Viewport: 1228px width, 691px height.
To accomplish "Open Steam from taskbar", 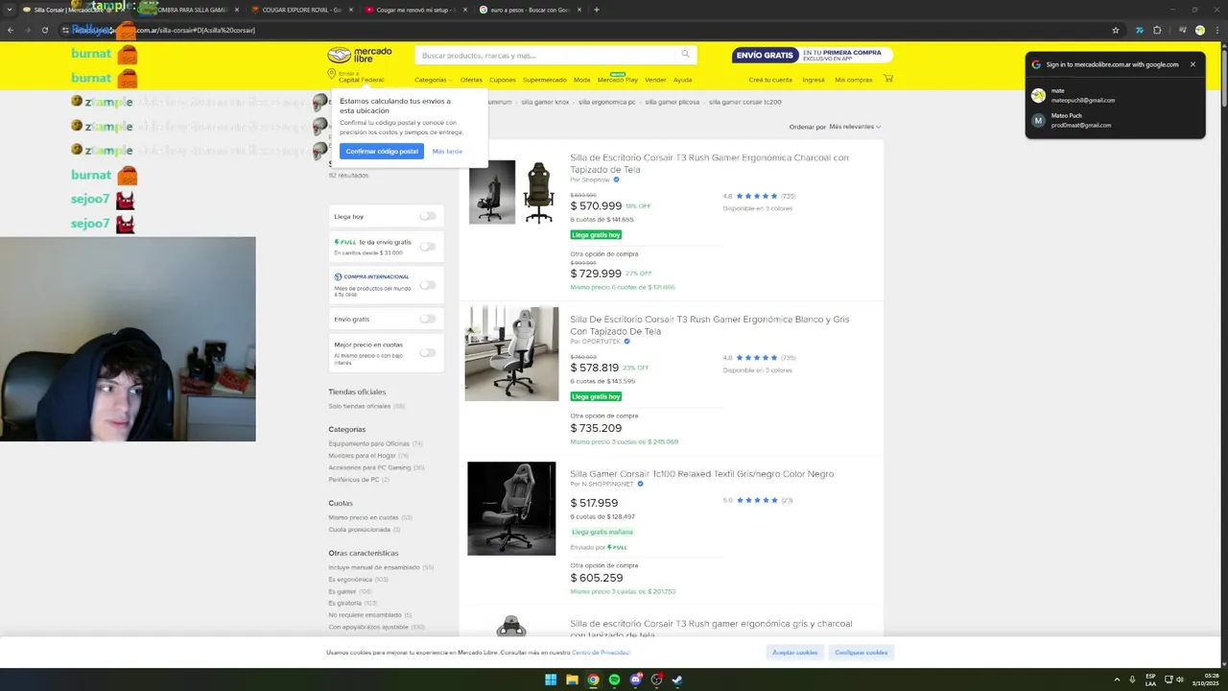I will tap(677, 679).
